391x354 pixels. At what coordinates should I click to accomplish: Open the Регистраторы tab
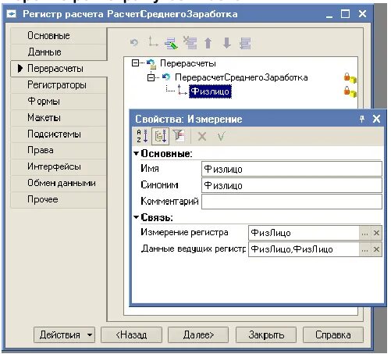coord(59,85)
